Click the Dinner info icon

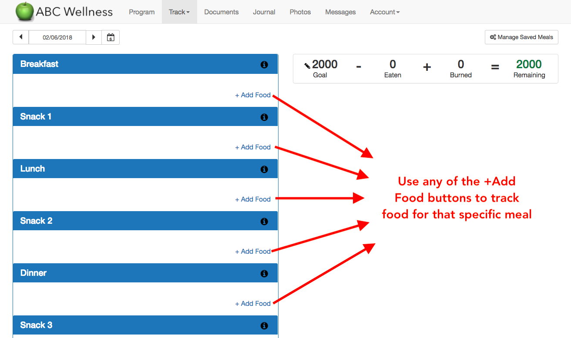264,274
